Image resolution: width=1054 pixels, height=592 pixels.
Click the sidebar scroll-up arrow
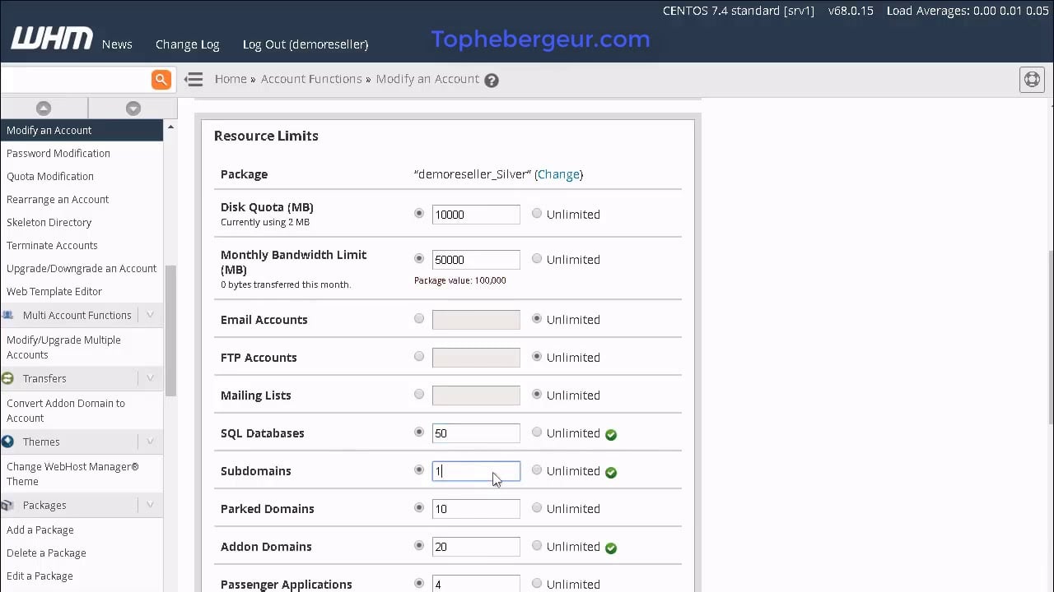click(43, 108)
